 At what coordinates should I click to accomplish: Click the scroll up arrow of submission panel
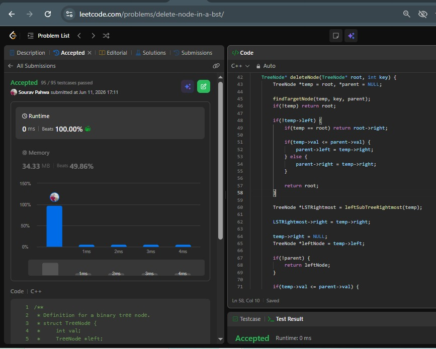220,77
